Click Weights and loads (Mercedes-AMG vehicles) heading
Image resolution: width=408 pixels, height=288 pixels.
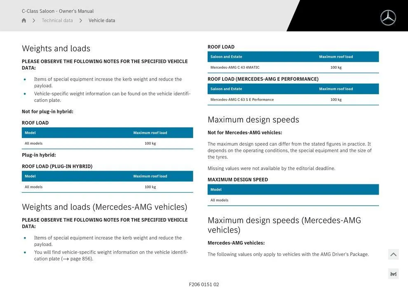click(104, 207)
